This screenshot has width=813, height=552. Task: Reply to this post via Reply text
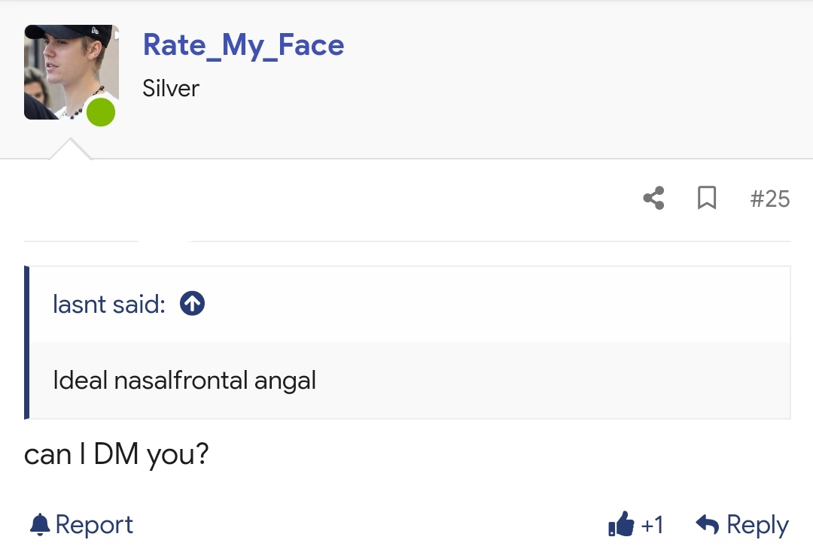tap(757, 525)
